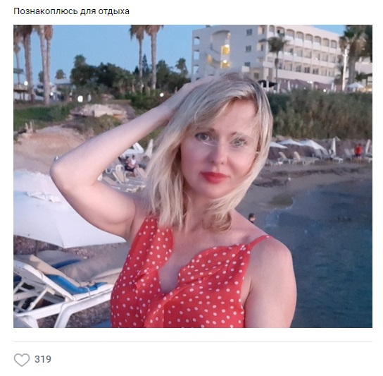Click the person in red on the beach

tap(358, 152)
